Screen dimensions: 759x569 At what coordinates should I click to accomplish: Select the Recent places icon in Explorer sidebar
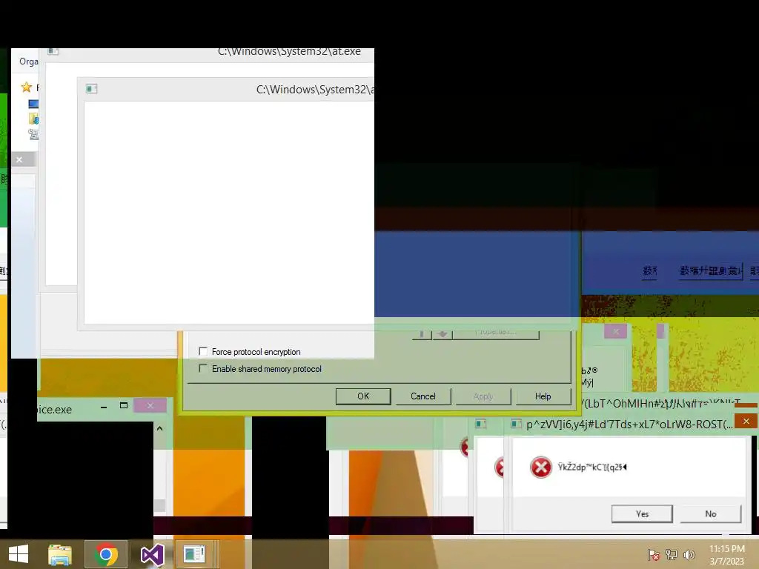(x=33, y=134)
